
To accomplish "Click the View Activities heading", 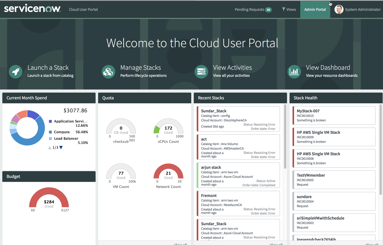I will (x=232, y=67).
